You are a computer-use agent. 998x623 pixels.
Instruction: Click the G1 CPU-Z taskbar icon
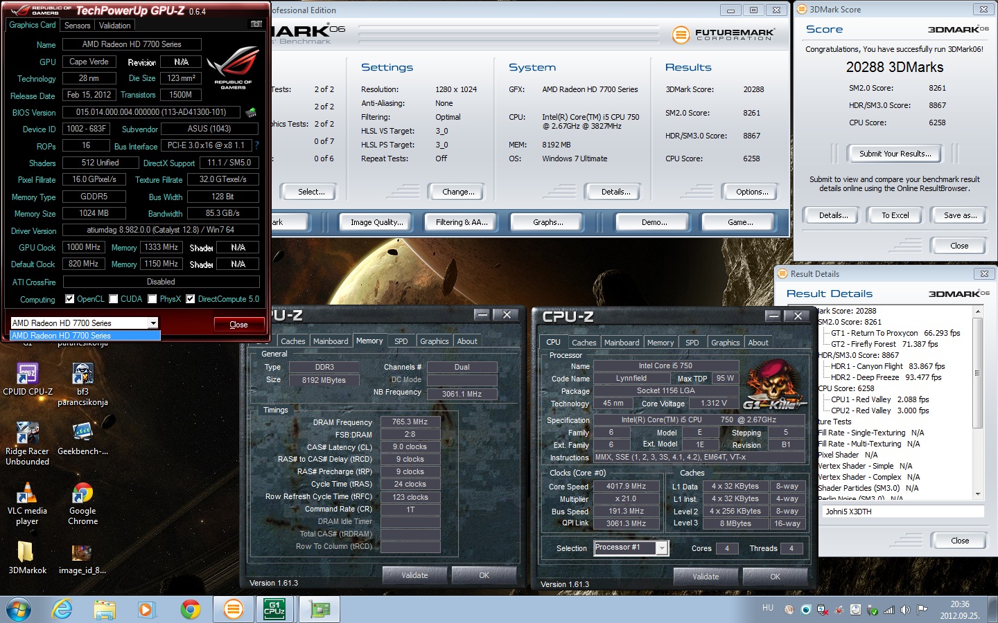tap(275, 609)
